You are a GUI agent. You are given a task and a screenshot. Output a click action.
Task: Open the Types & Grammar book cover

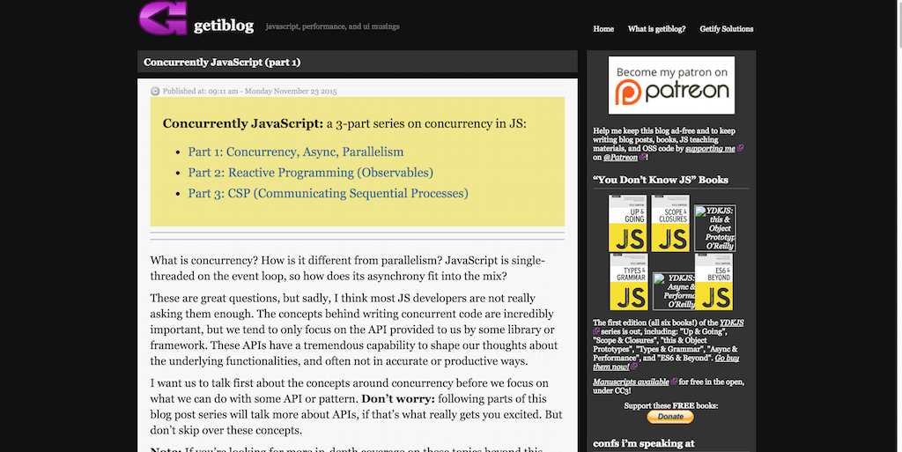click(x=628, y=282)
